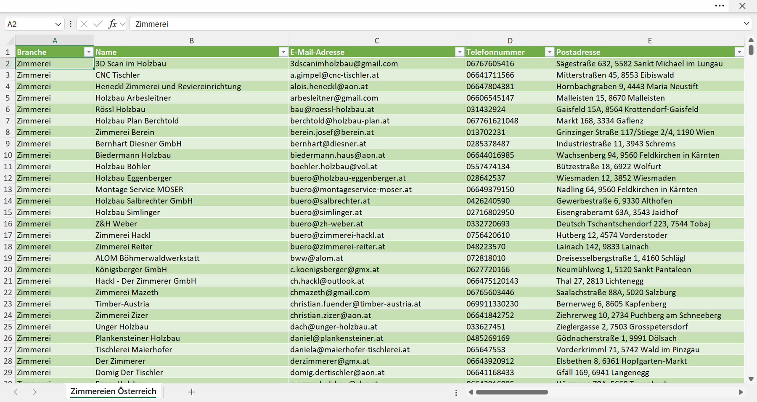Select row 2 header
Image resolution: width=757 pixels, height=402 pixels.
tap(8, 64)
